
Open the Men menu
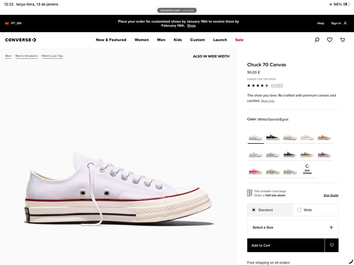161,40
